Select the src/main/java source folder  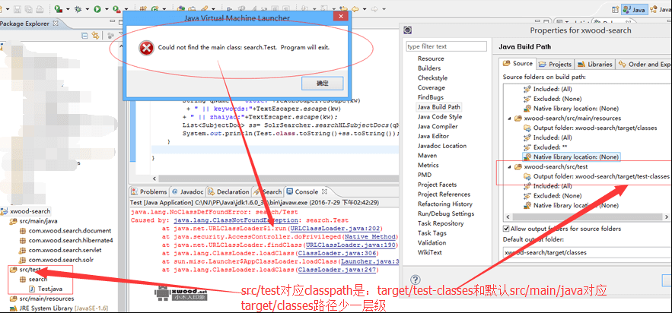33,221
